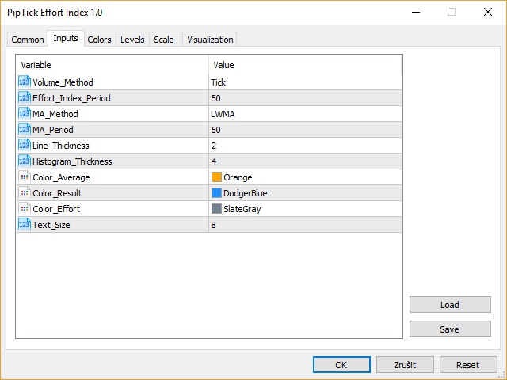507x380 pixels.
Task: Click the Volume_Method variable type icon
Action: [24, 82]
